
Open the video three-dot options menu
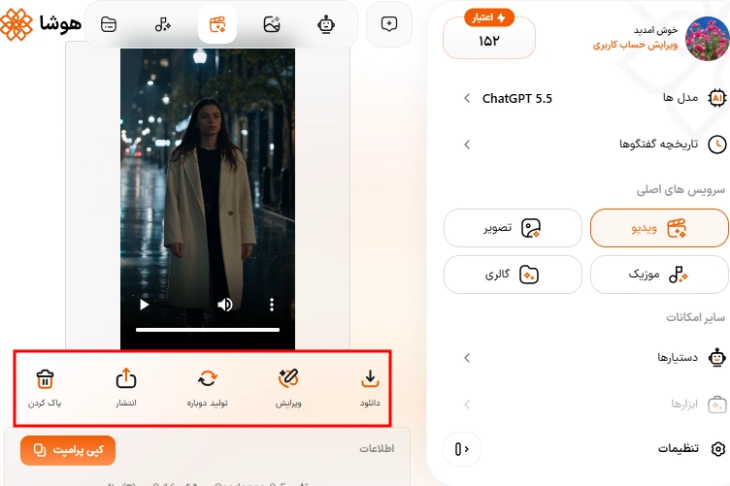pos(272,305)
